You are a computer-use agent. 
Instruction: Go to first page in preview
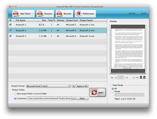pyautogui.click(x=112, y=77)
